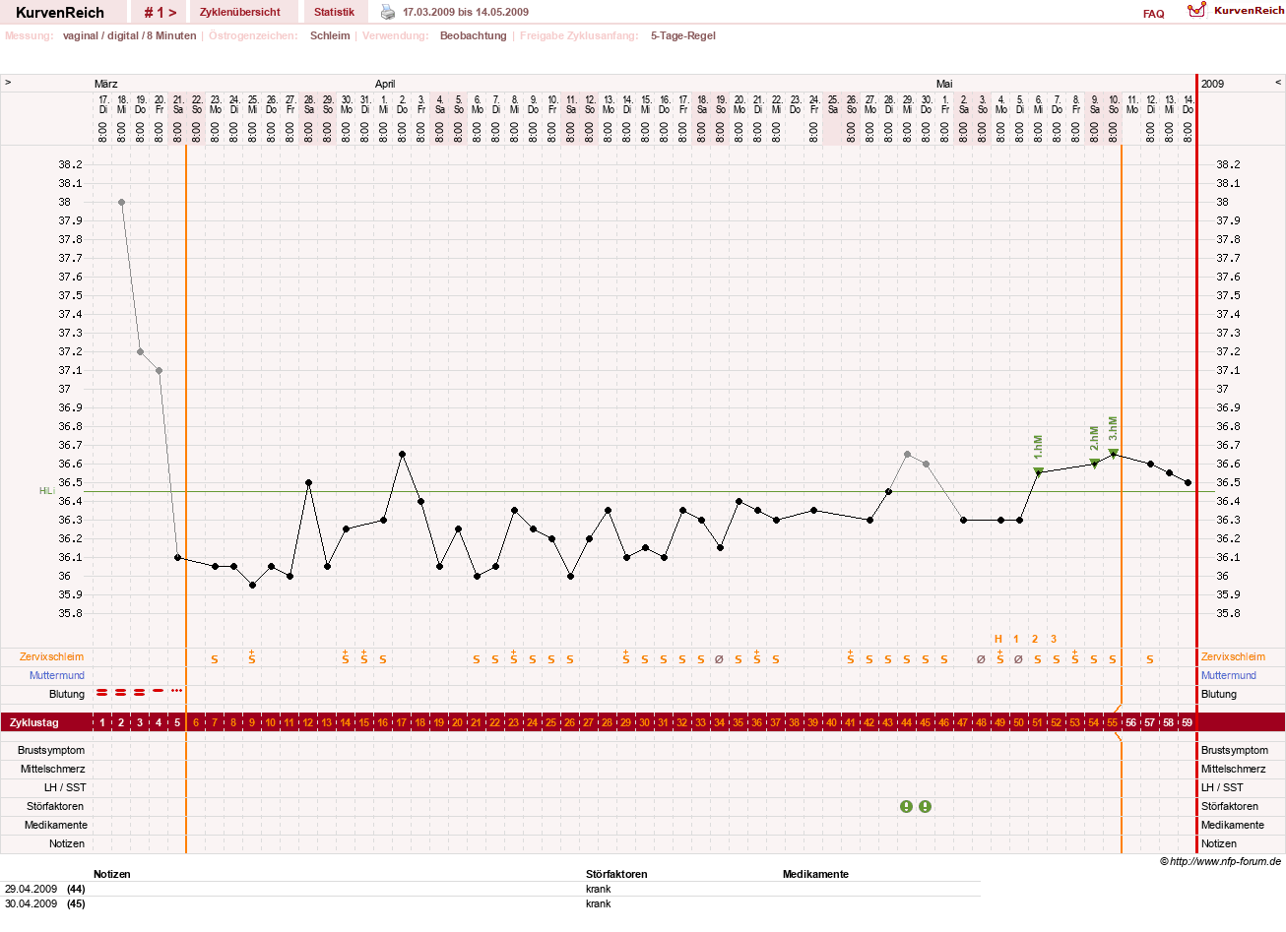This screenshot has width=1286, height=932.
Task: Click the printer icon
Action: tap(388, 12)
